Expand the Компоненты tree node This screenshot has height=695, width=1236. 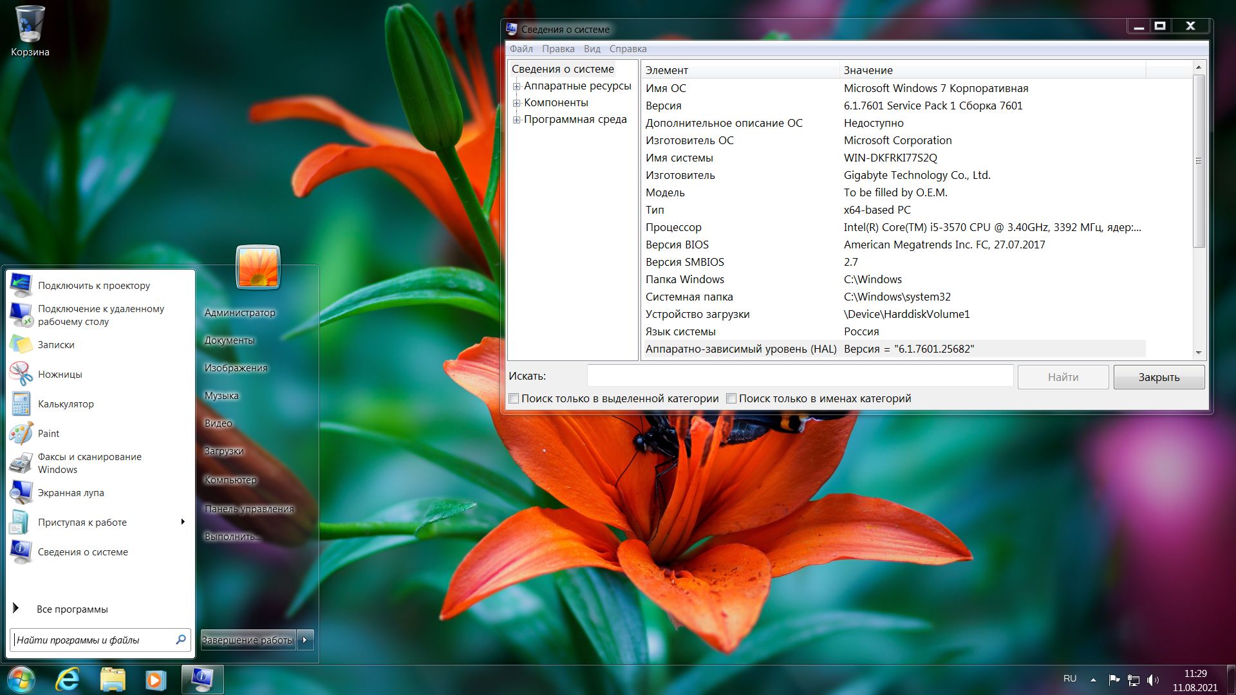point(516,103)
